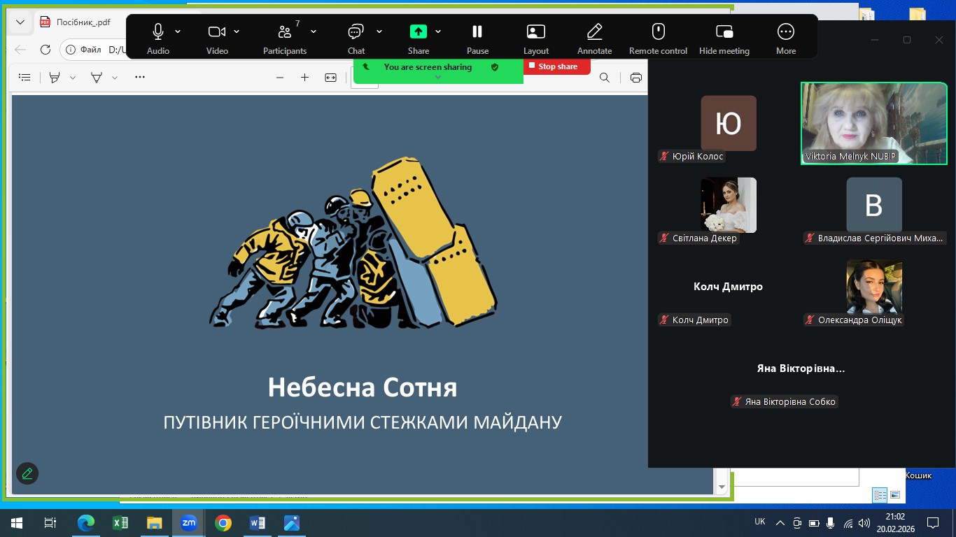Expand the Participants options arrow
Image resolution: width=956 pixels, height=537 pixels.
point(314,31)
